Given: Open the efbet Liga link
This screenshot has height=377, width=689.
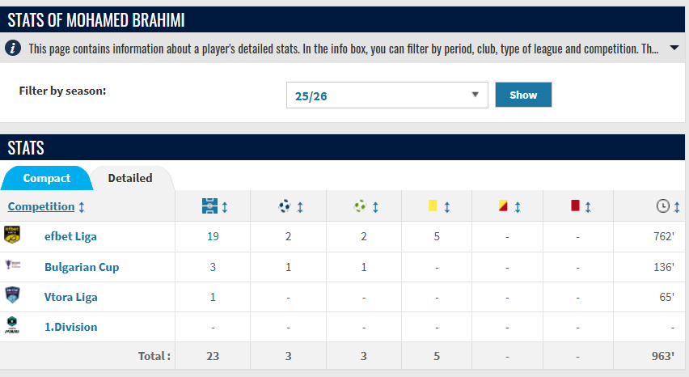Looking at the screenshot, I should click(x=70, y=236).
